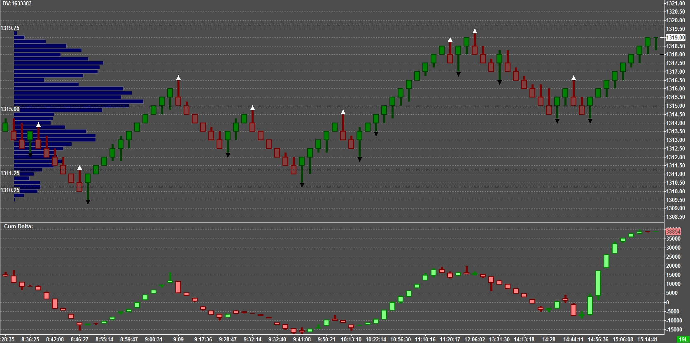The height and width of the screenshot is (343, 690).
Task: Click the 10:56:30 time label
Action: [x=401, y=339]
